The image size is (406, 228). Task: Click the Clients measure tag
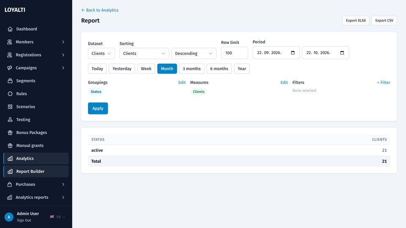click(199, 92)
